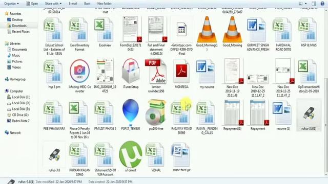This screenshot has width=328, height=184.
Task: Open the change view dropdown arrow
Action: (305, 4)
